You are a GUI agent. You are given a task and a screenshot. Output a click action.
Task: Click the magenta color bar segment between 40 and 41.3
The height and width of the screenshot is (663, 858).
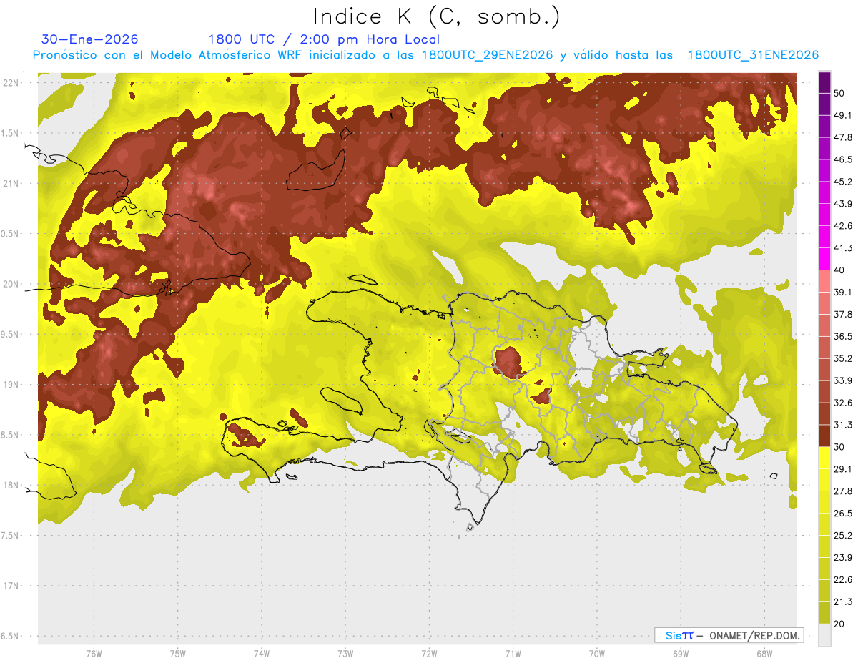click(825, 259)
